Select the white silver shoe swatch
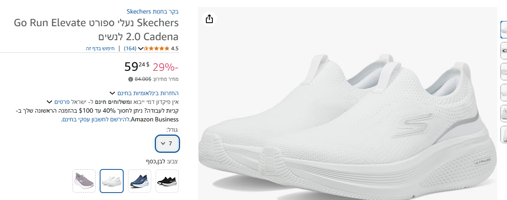This screenshot has height=200, width=507. pyautogui.click(x=111, y=181)
